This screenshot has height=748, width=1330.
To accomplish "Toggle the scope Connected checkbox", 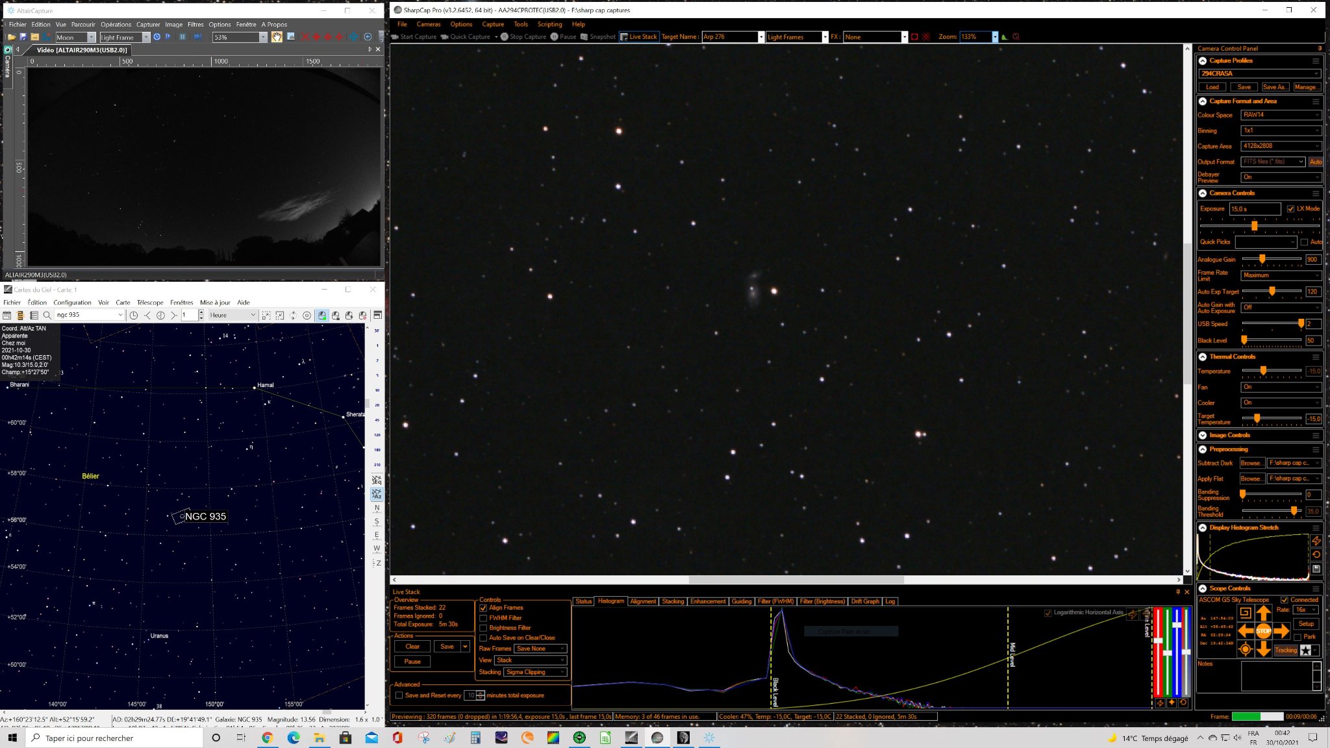I will 1284,600.
